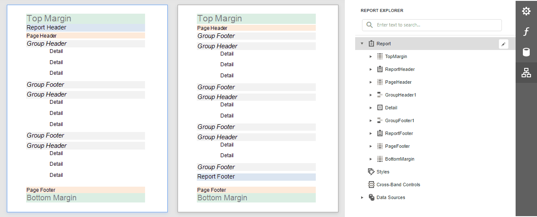The image size is (537, 217).
Task: Expand the GroupHeader1 node arrow
Action: click(371, 95)
